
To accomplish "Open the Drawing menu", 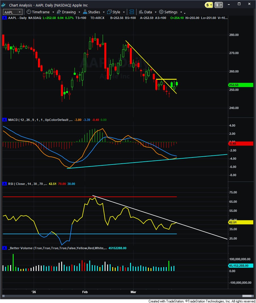I will click(69, 12).
